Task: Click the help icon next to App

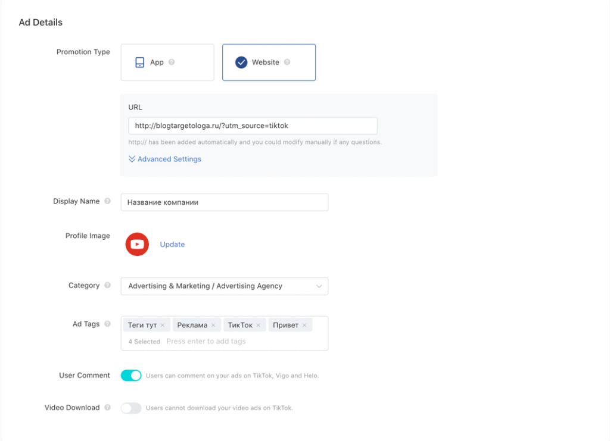Action: coord(172,62)
